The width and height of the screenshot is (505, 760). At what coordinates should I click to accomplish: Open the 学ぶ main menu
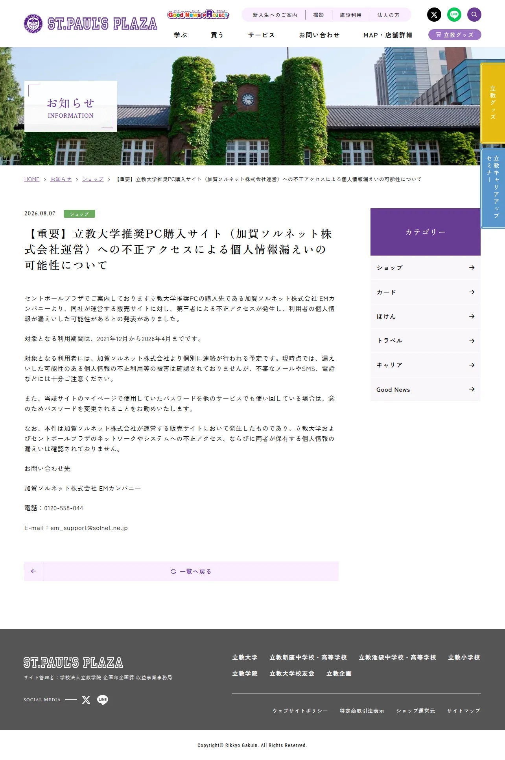[181, 35]
